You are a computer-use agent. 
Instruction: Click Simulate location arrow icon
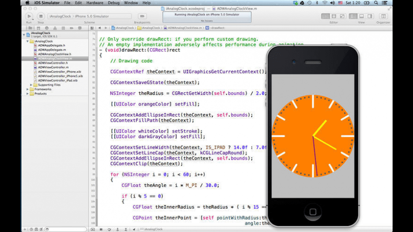pos(134,229)
